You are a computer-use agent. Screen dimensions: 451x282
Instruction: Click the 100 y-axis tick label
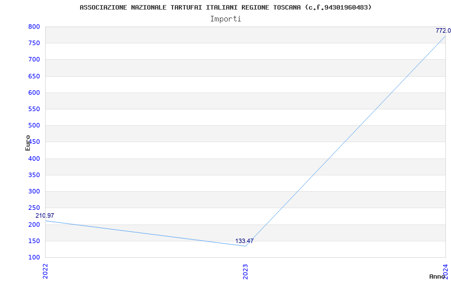(34, 257)
